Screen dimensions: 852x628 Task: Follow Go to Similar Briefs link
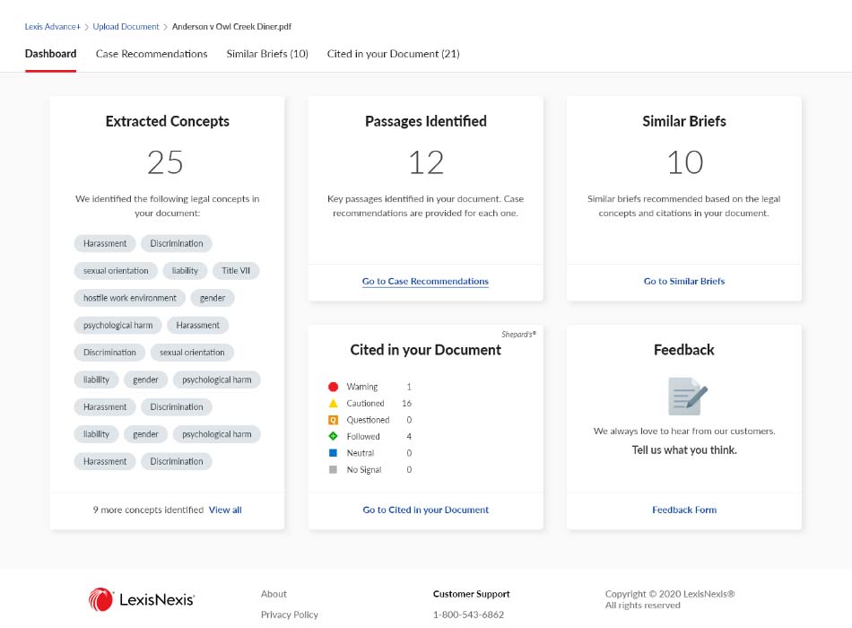tap(684, 281)
